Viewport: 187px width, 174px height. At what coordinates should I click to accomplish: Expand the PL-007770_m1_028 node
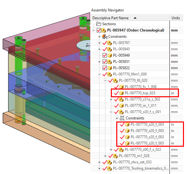click(105, 156)
